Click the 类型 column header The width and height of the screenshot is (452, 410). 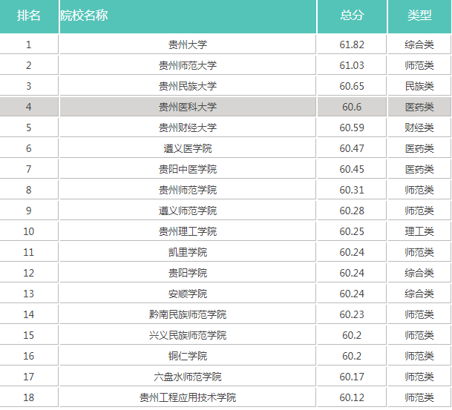pyautogui.click(x=419, y=16)
